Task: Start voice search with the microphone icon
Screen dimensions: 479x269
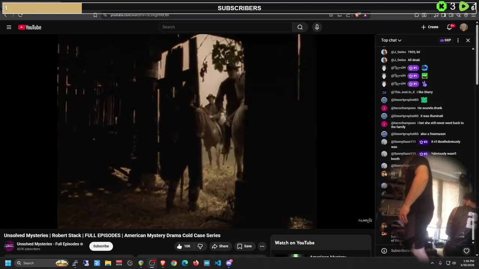Action: pyautogui.click(x=317, y=27)
